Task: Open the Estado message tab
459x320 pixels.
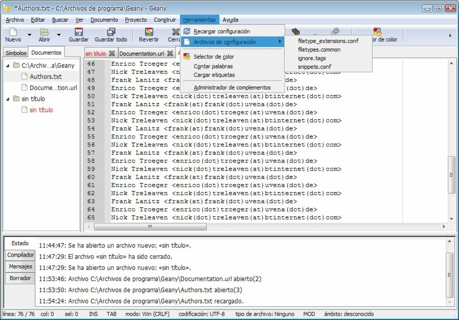Action: (x=20, y=243)
